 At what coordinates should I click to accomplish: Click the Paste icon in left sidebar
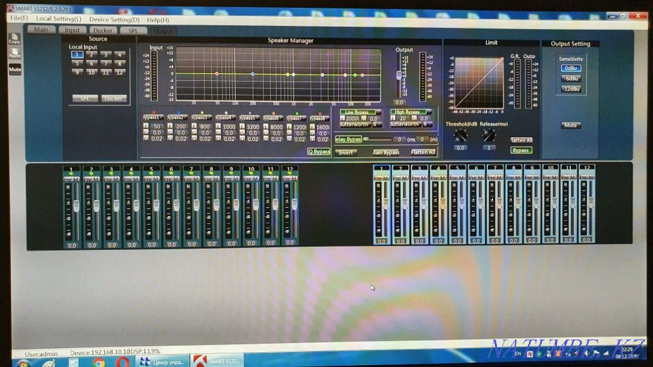coord(14,54)
